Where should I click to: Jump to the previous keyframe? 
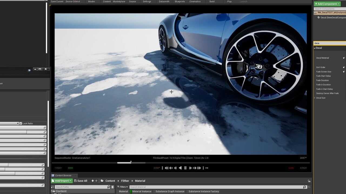coord(171,168)
